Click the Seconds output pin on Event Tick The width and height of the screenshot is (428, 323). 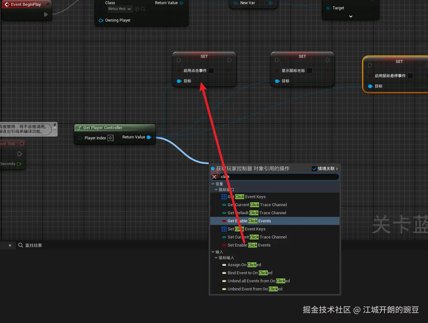[x=19, y=164]
